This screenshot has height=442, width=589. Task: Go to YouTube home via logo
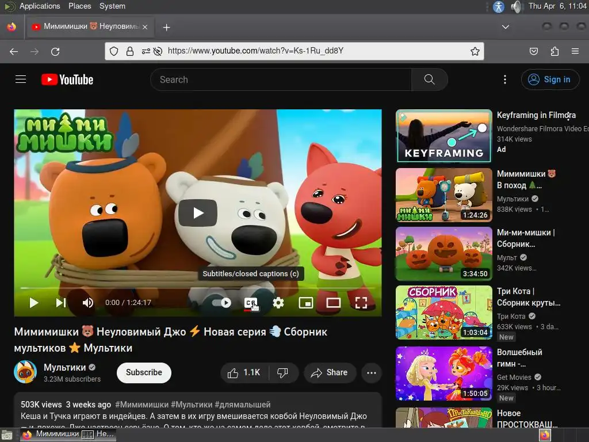click(67, 79)
